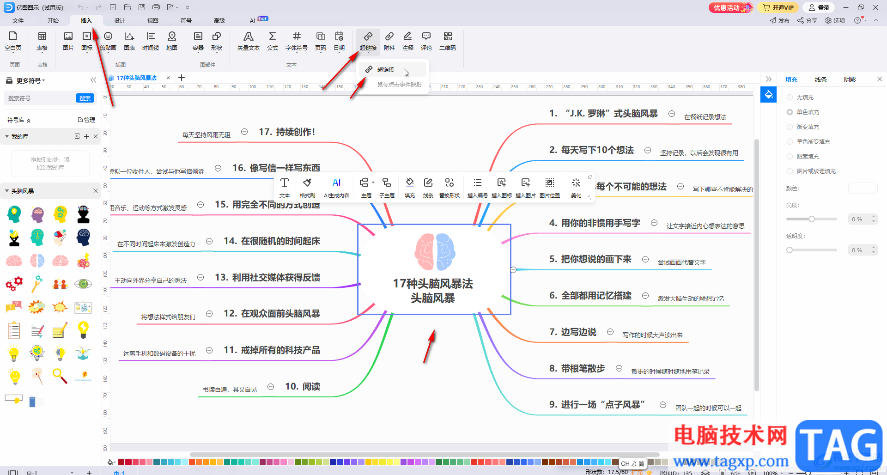
Task: Open the fill 颜色 swatch
Action: click(863, 188)
